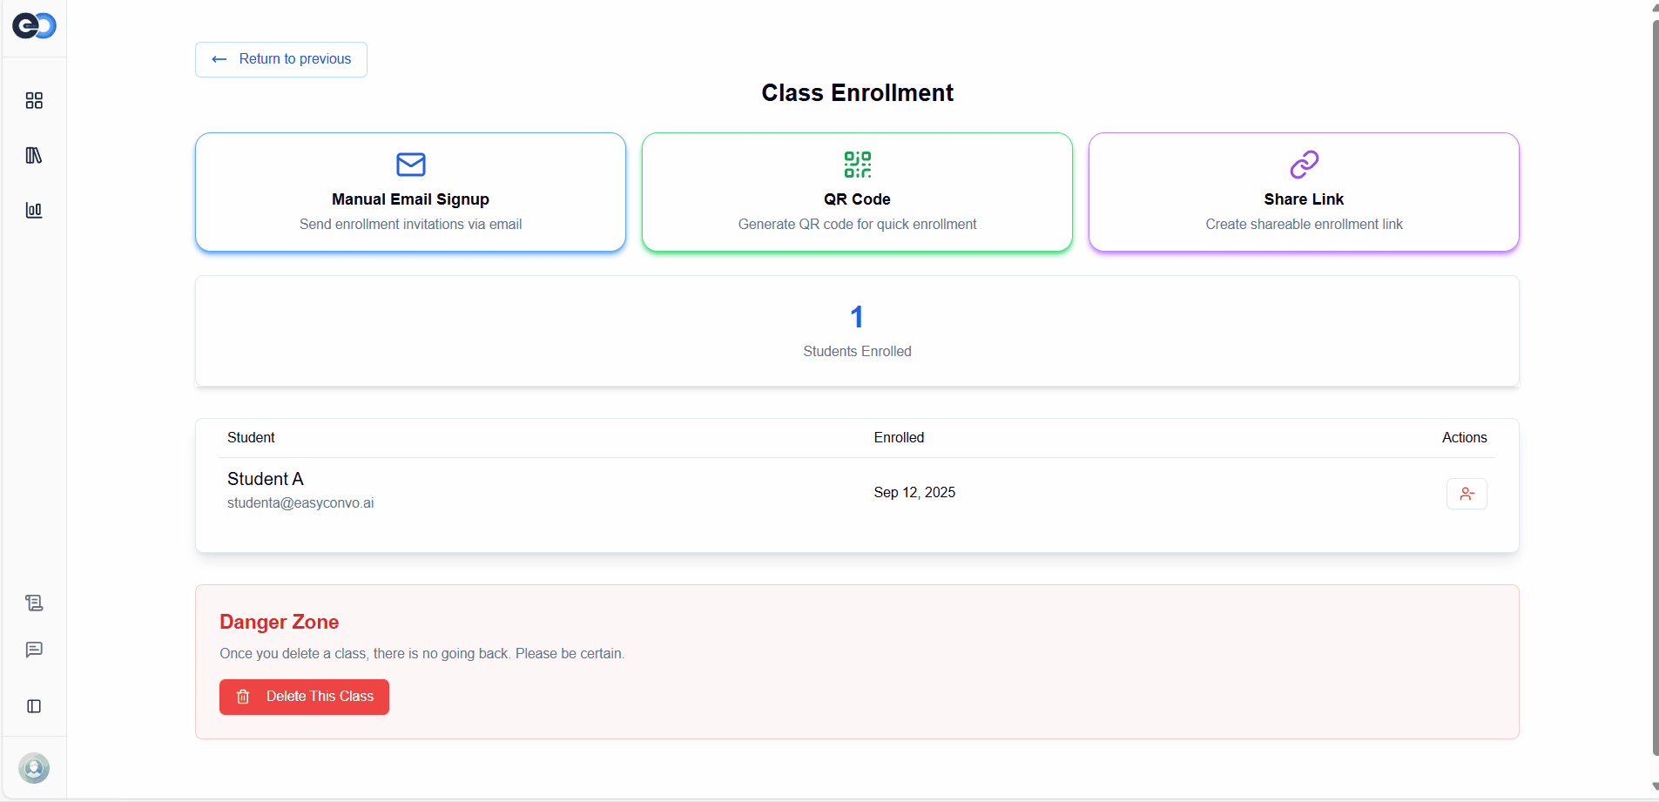
Task: Click the Enrolled column header
Action: point(899,438)
